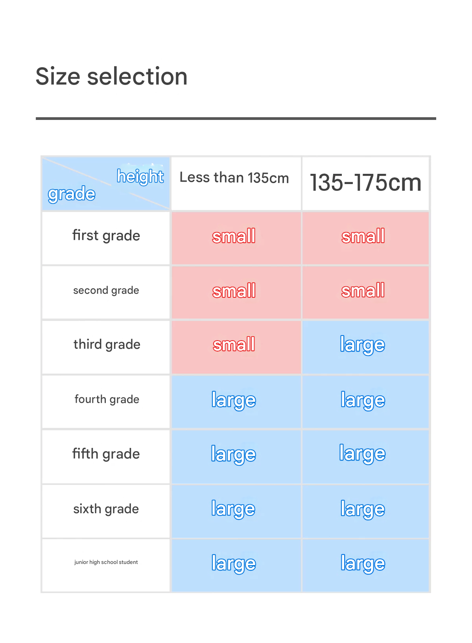The image size is (472, 643).
Task: Click "large" for junior high at 135-175cm
Action: pos(363,564)
